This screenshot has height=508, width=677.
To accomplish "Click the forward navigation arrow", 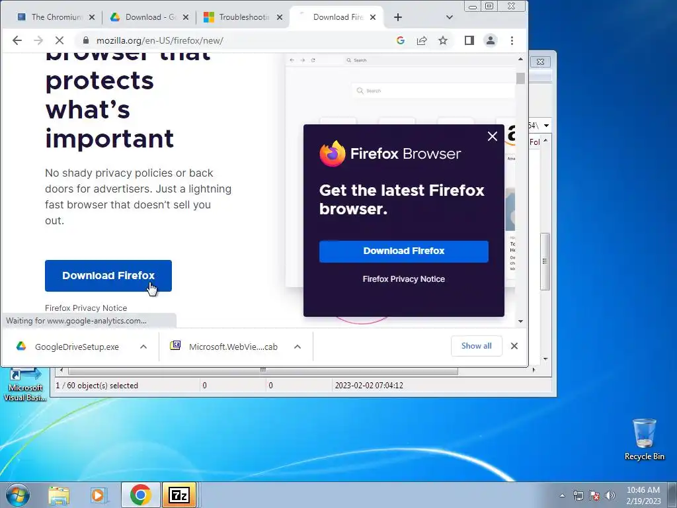I will point(38,40).
